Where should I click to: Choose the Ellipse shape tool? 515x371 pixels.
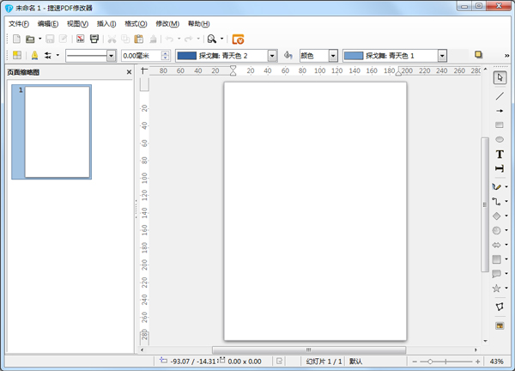500,139
